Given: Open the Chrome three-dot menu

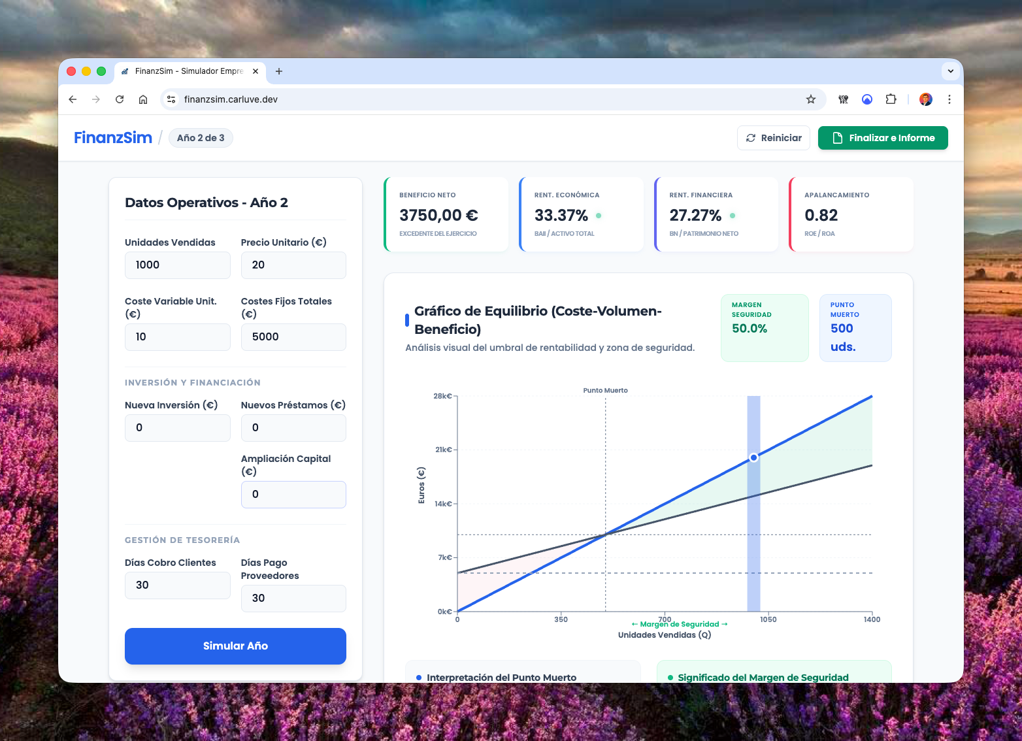Looking at the screenshot, I should (x=949, y=99).
